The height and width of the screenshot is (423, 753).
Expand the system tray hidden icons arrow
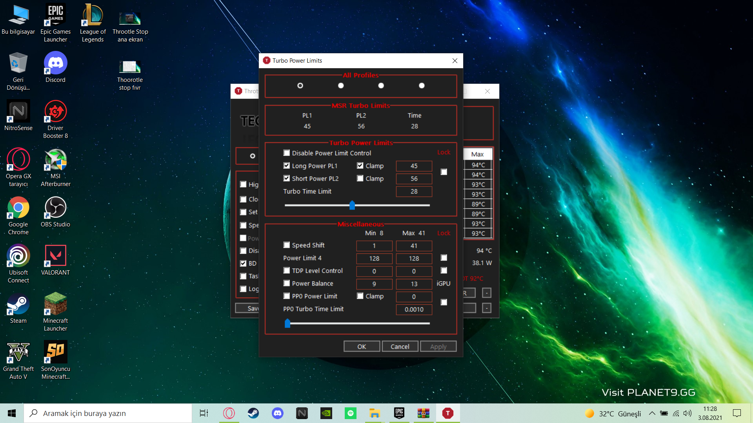[652, 413]
